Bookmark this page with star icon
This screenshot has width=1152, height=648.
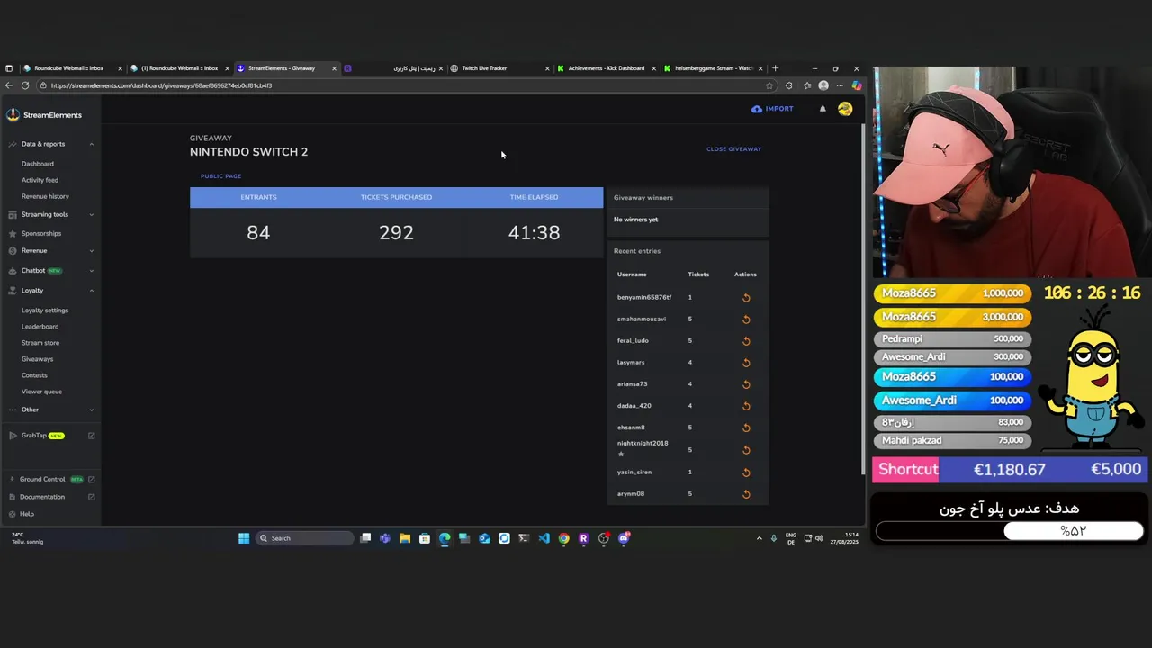(769, 85)
